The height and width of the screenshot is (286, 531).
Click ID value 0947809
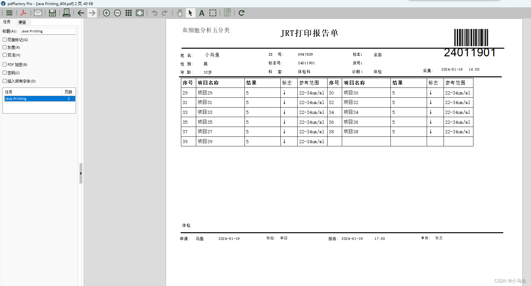tap(305, 54)
